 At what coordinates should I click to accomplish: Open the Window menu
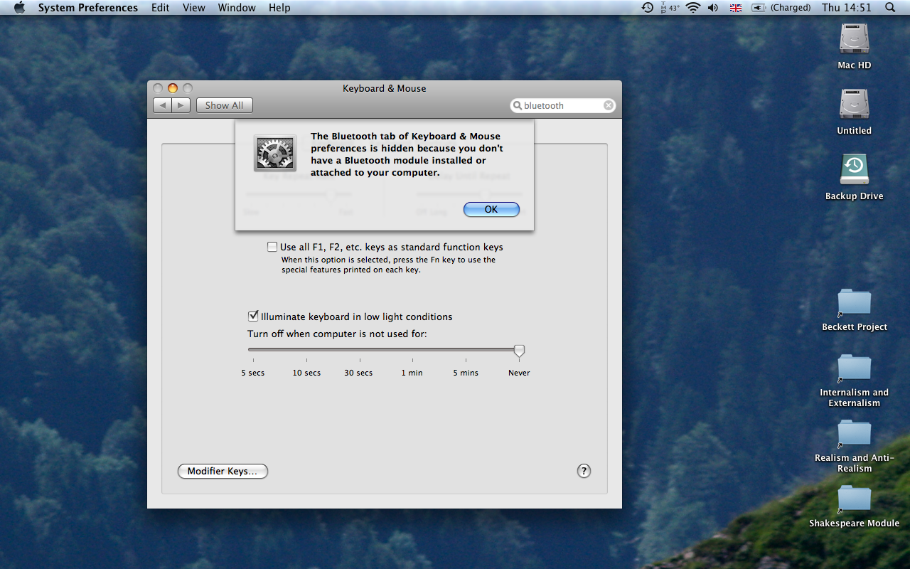click(237, 8)
